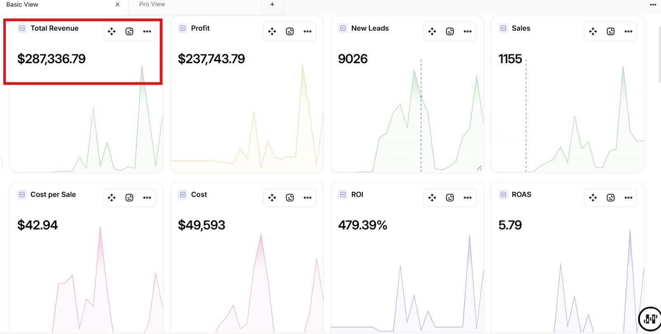The height and width of the screenshot is (334, 661).
Task: Click the chart icon beside Cost title
Action: click(x=183, y=194)
